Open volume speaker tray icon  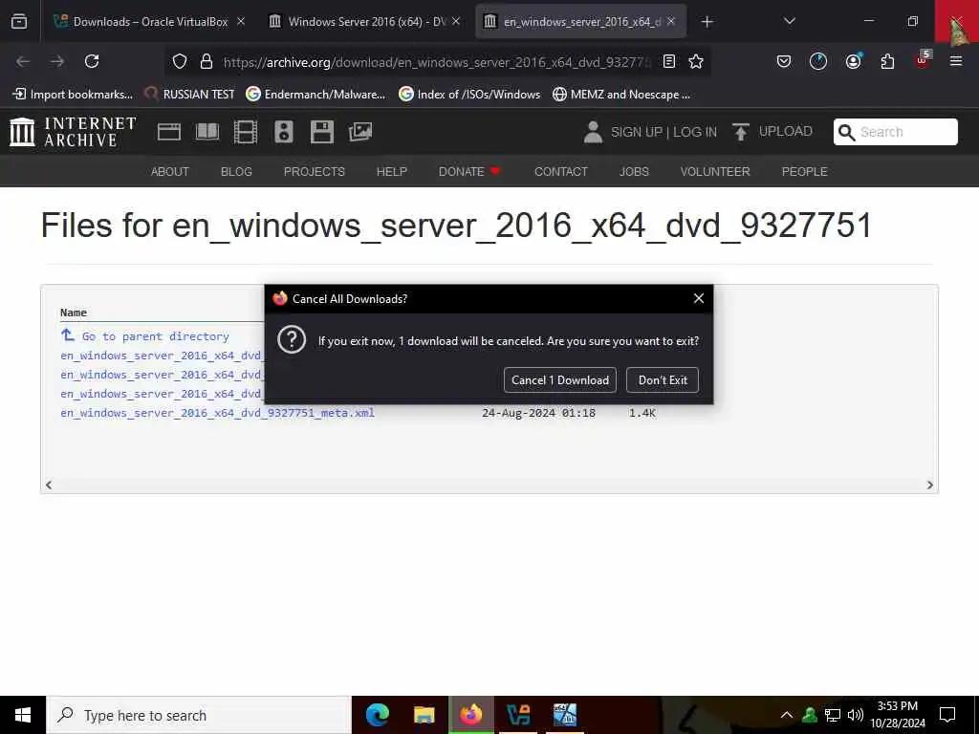(855, 715)
